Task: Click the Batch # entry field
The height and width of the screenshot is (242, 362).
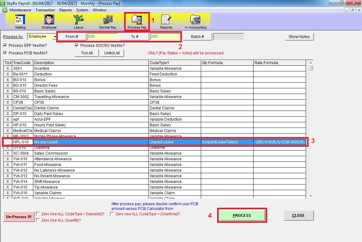Action: (228, 37)
